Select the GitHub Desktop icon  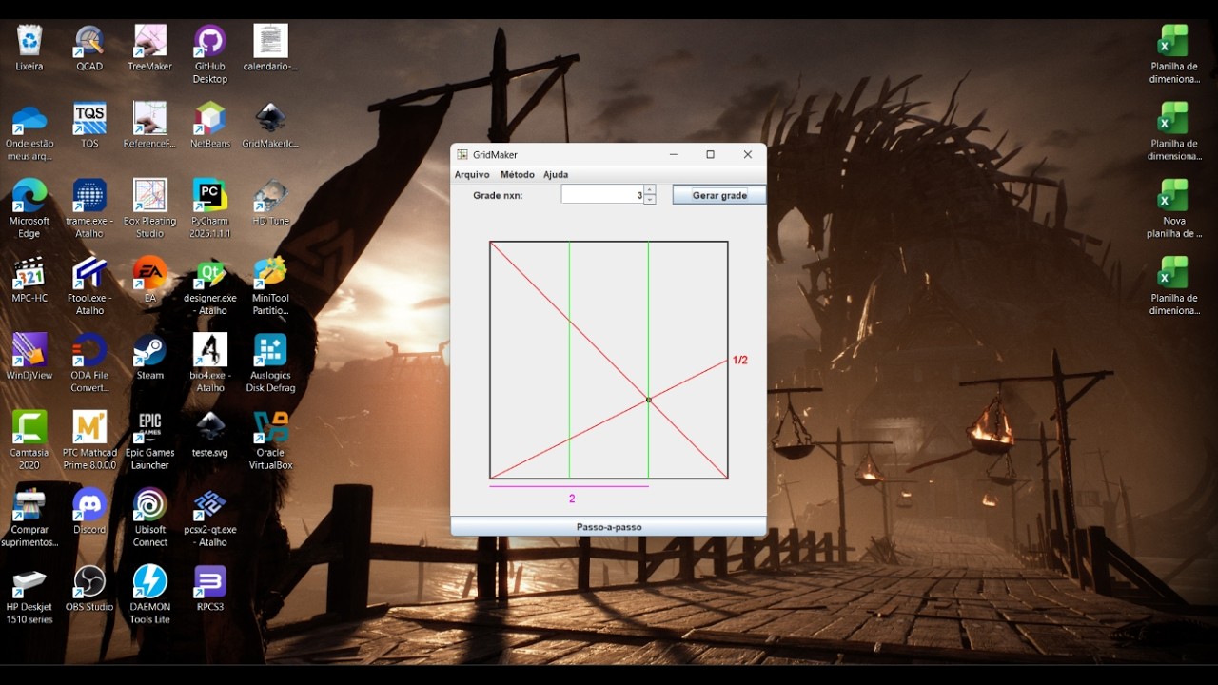coord(210,54)
